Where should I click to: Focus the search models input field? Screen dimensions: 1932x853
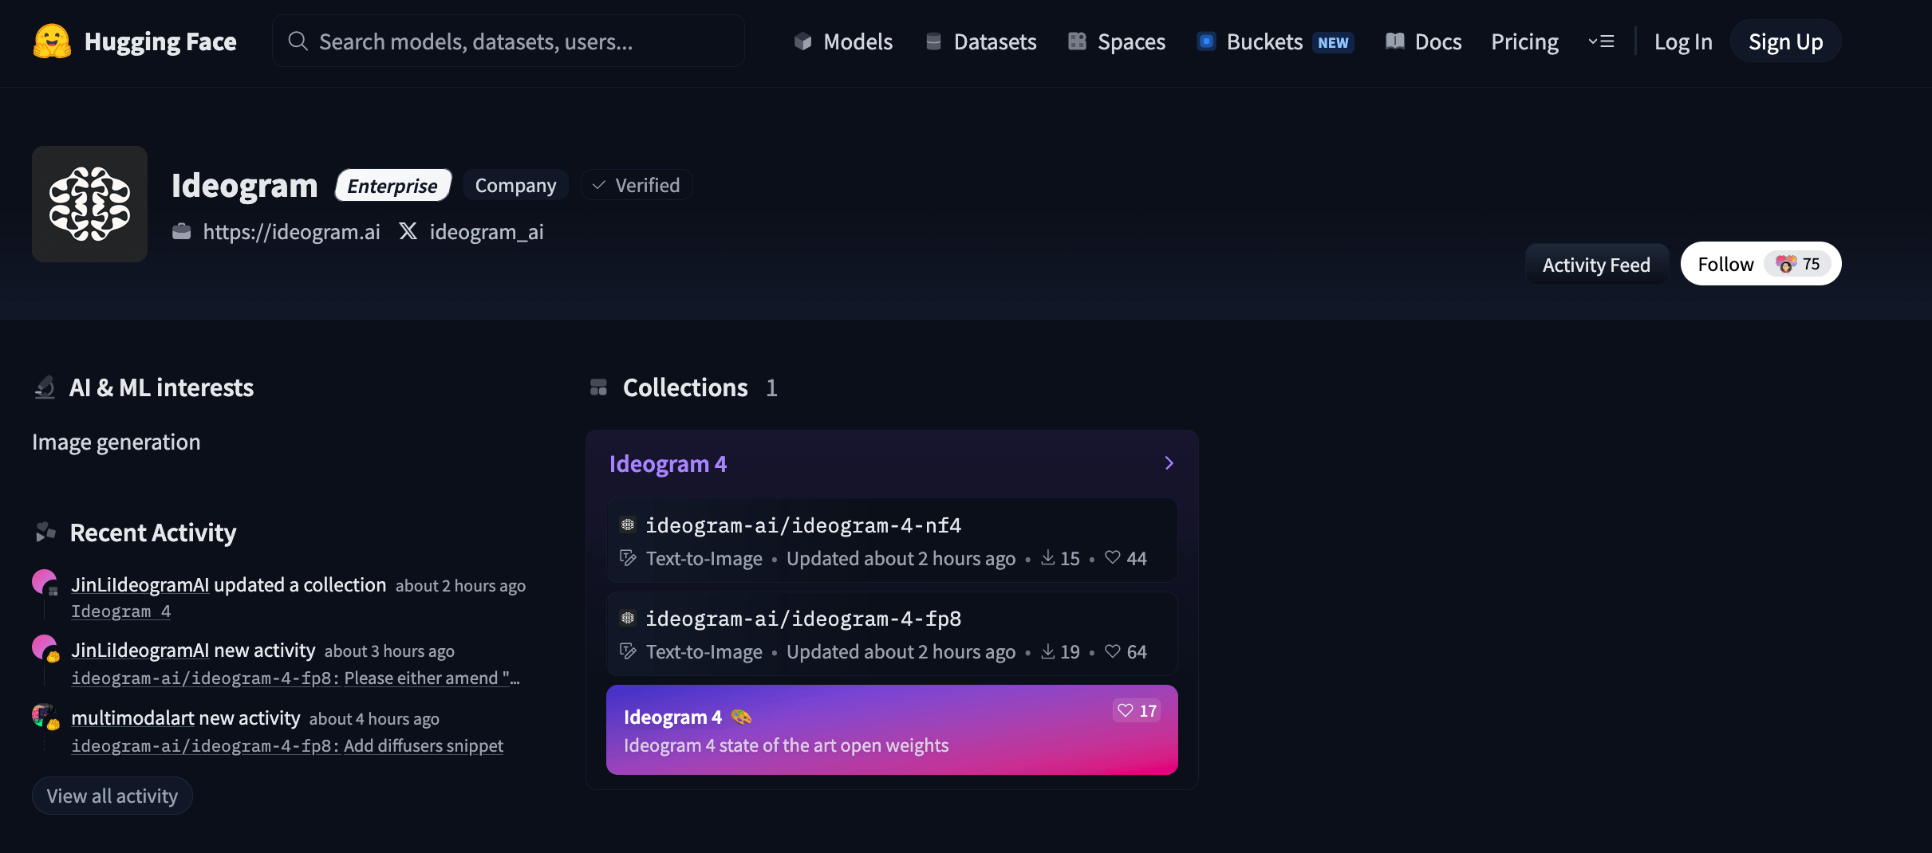[x=508, y=41]
